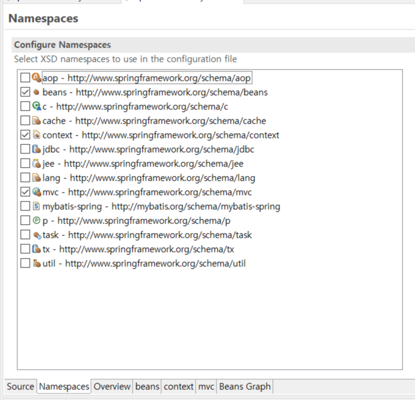Viewport: 415px width, 400px height.
Task: Click the cache namespace icon
Action: [x=36, y=121]
